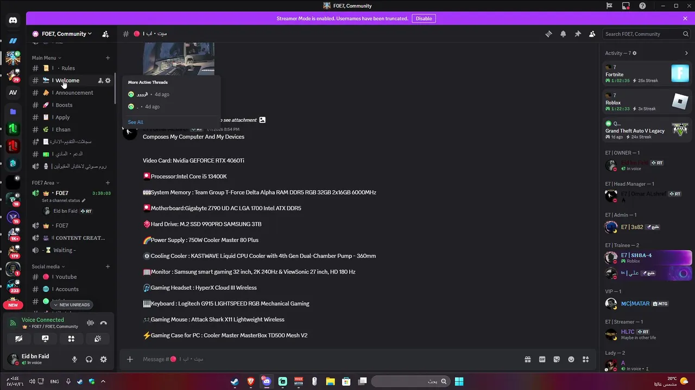Open the Discord inbox icon in title bar
Viewport: 695px width, 390px height.
pyautogui.click(x=625, y=6)
